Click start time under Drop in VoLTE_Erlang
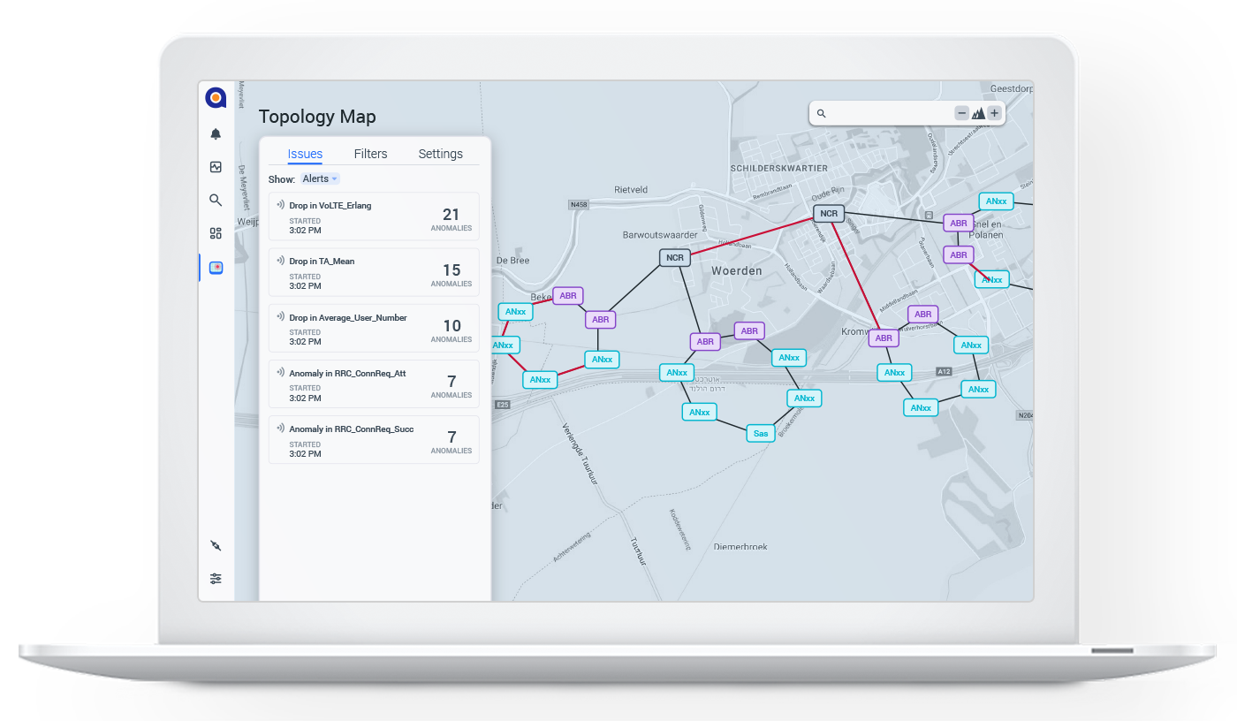This screenshot has width=1237, height=721. [305, 231]
